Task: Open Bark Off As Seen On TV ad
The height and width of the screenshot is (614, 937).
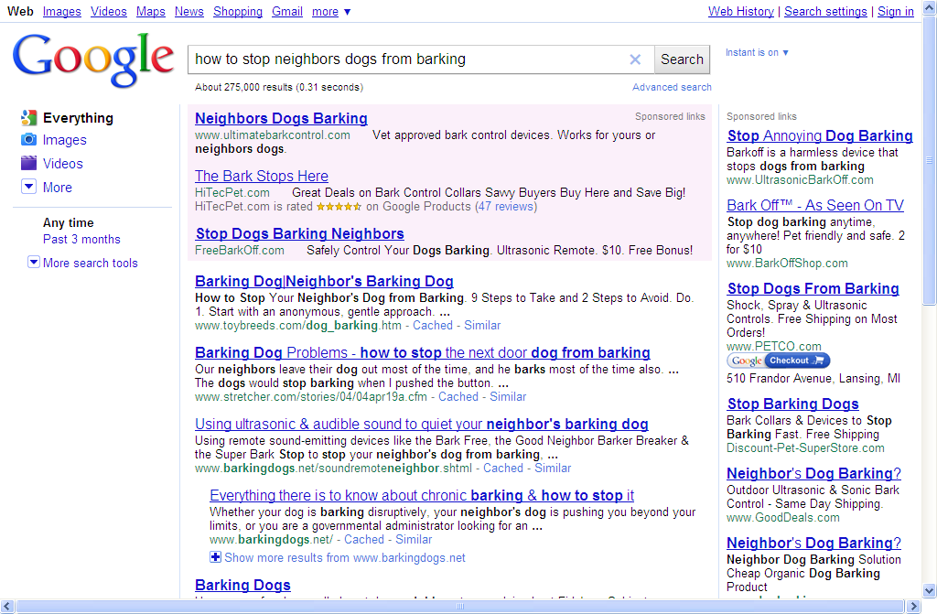Action: (815, 205)
